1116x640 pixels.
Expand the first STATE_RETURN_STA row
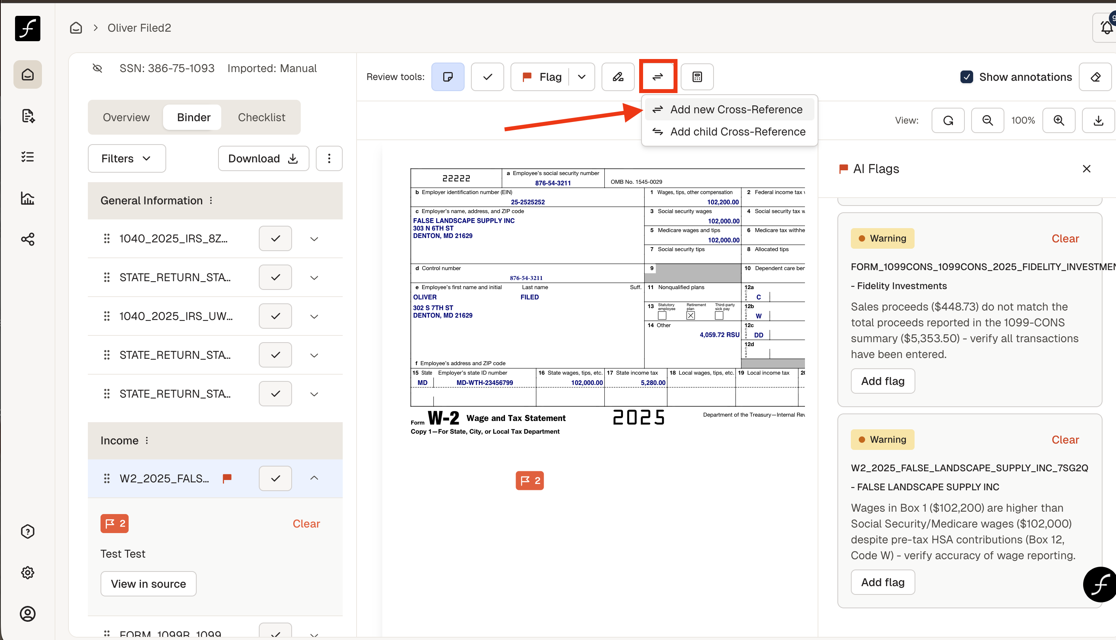[x=314, y=277]
